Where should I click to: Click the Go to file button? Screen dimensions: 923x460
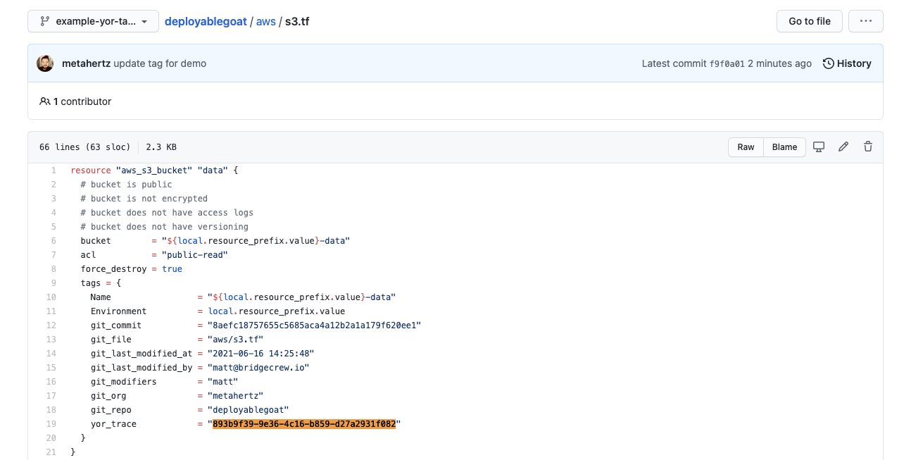point(810,21)
